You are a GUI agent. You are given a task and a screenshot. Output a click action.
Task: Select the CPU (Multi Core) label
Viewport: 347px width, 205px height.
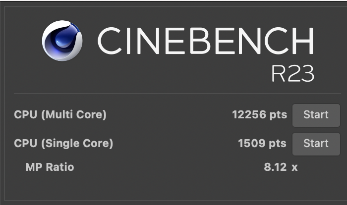tap(60, 115)
